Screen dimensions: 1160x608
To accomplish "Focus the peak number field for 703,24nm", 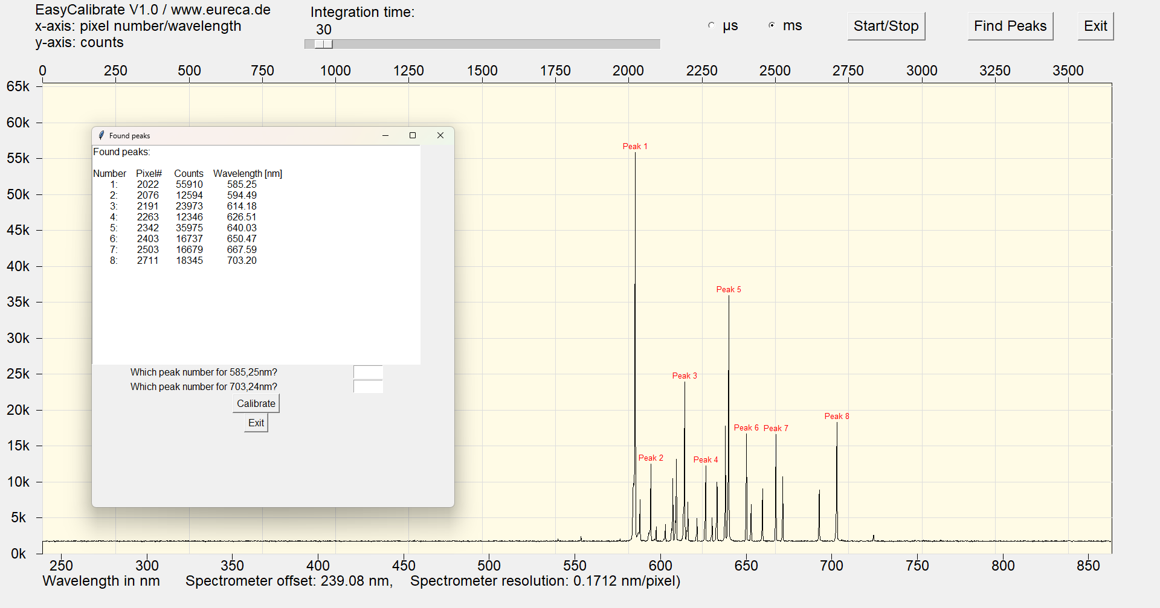I will point(368,386).
